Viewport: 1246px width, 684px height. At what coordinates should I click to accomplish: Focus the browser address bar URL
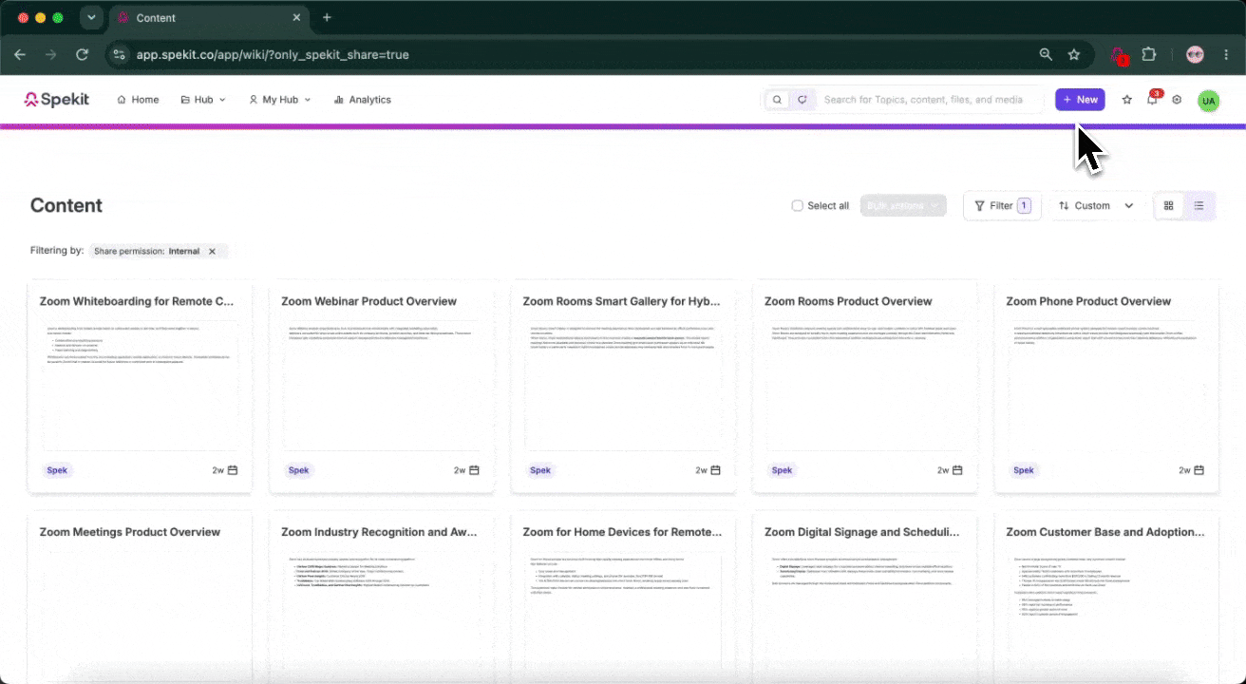[x=273, y=55]
